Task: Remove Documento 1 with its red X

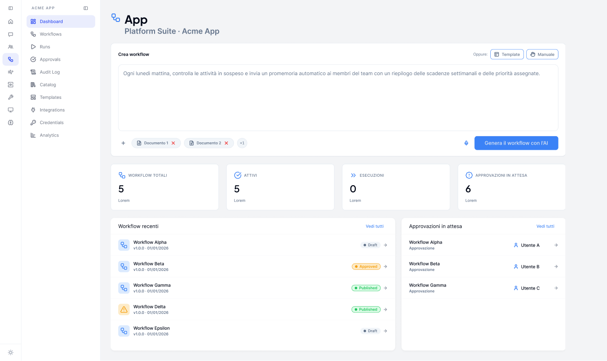Action: click(173, 143)
